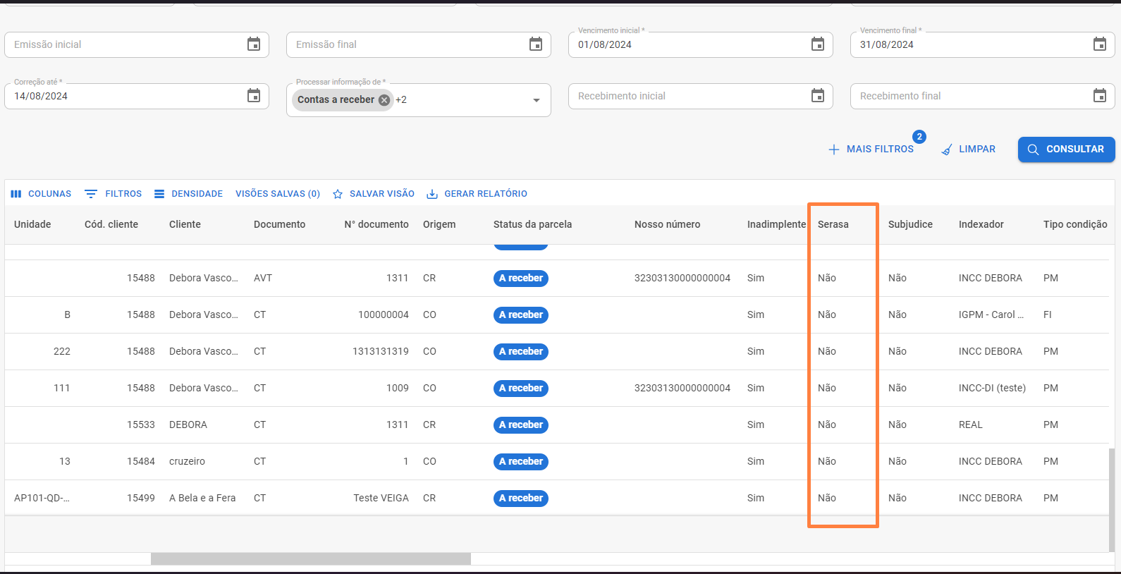The image size is (1121, 574).
Task: Select client code 15533
Action: point(141,425)
